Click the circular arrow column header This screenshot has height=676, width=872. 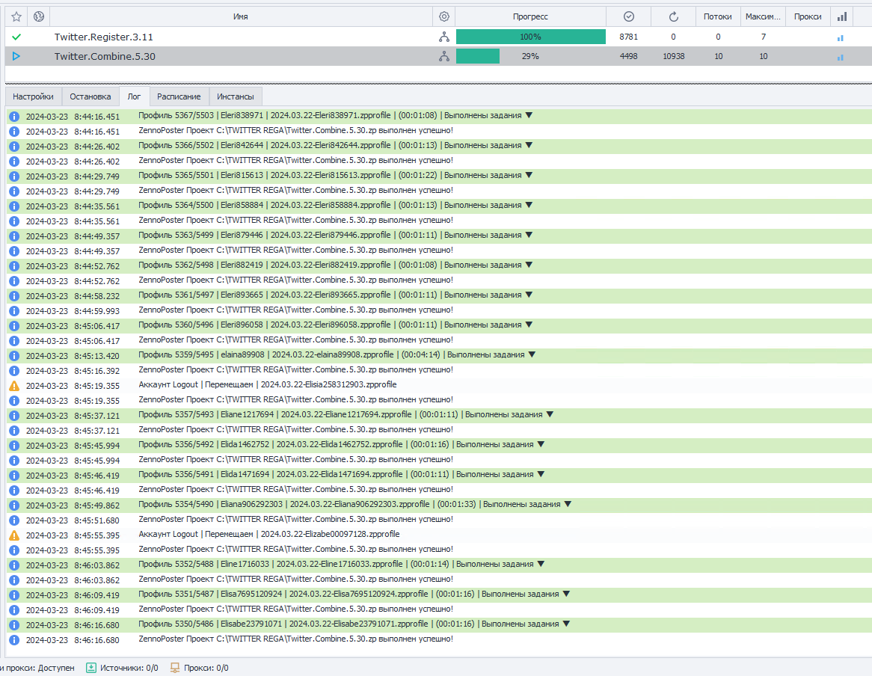pyautogui.click(x=673, y=16)
